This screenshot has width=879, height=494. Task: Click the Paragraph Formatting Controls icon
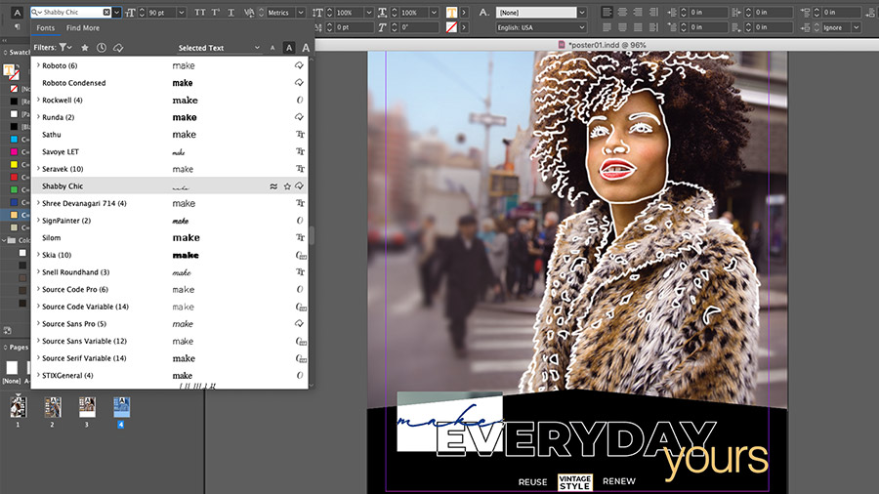pos(18,27)
